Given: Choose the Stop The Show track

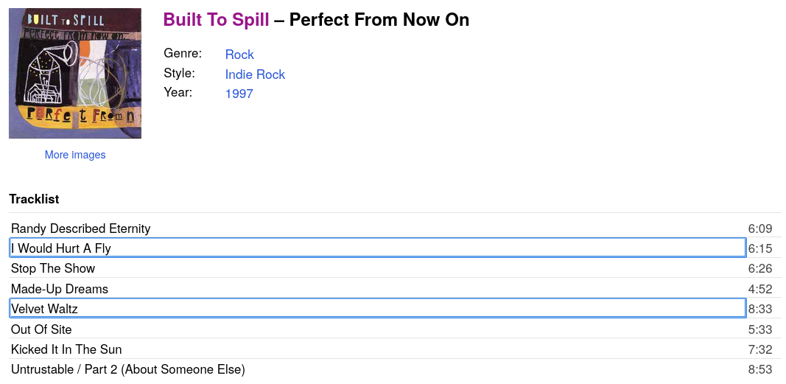Looking at the screenshot, I should tap(53, 268).
